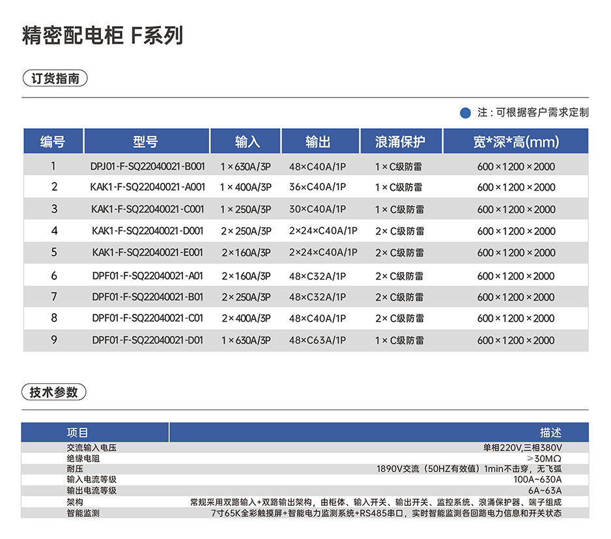Viewport: 611px width, 539px height.
Task: Select the 浪涌保护 column header
Action: tap(401, 141)
